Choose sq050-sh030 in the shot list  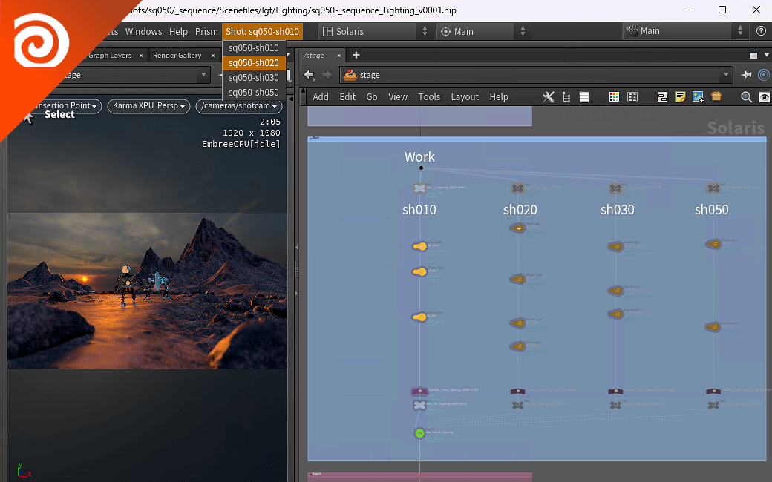pyautogui.click(x=253, y=78)
